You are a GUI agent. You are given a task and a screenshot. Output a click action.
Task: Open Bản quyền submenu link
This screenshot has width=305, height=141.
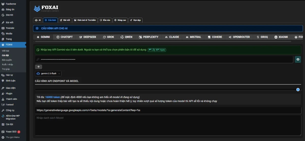[7, 60]
